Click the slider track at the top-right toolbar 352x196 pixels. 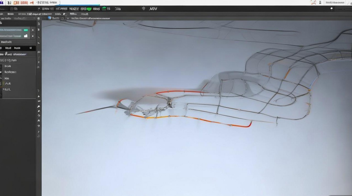pos(345,9)
